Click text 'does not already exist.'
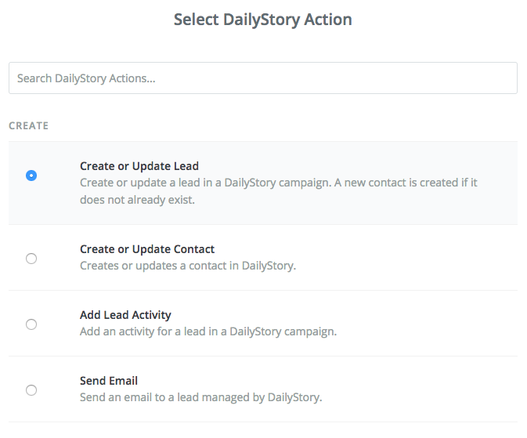Screen dimensions: 527x438 coord(138,200)
